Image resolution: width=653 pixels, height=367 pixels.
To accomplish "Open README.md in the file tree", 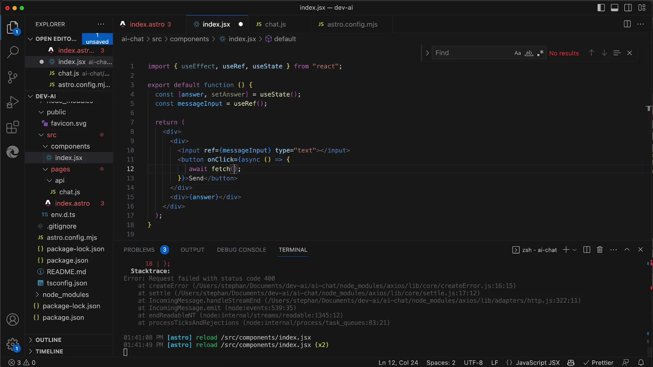I will tap(66, 272).
